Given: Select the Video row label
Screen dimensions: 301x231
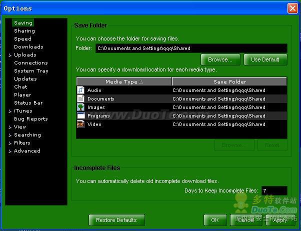Looking at the screenshot, I should pos(94,124).
